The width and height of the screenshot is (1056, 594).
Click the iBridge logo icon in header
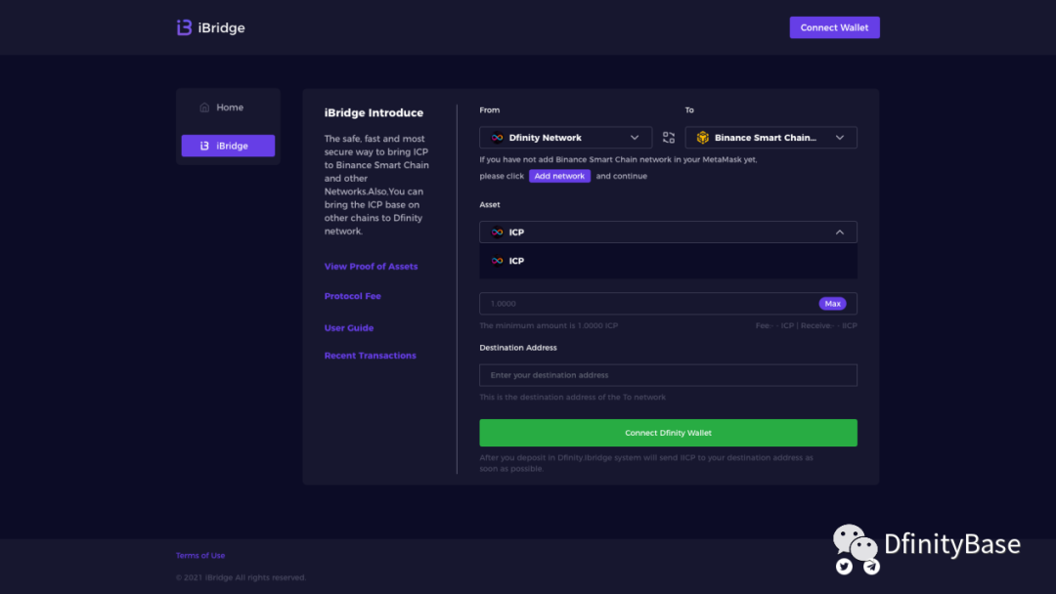[x=184, y=27]
